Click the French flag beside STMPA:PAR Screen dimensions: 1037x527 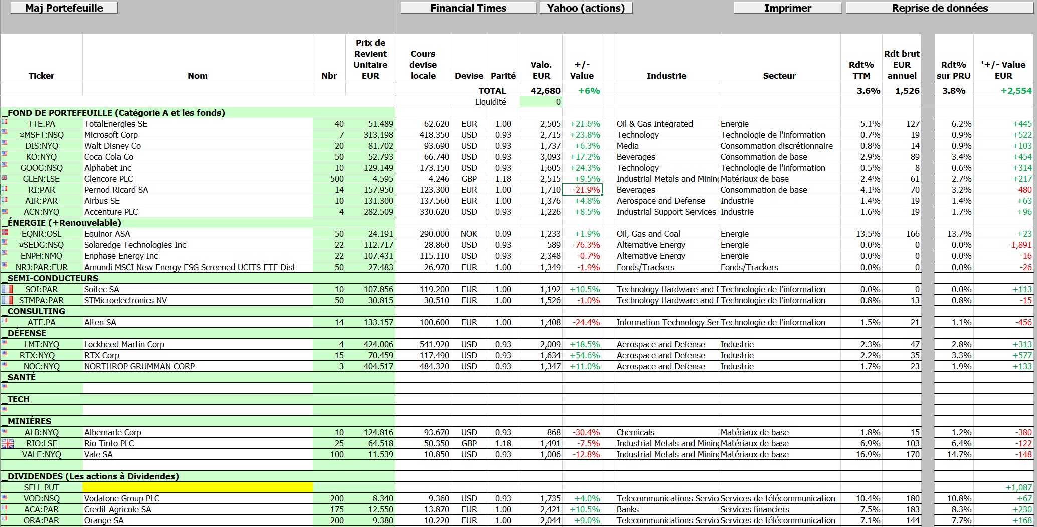tap(7, 300)
